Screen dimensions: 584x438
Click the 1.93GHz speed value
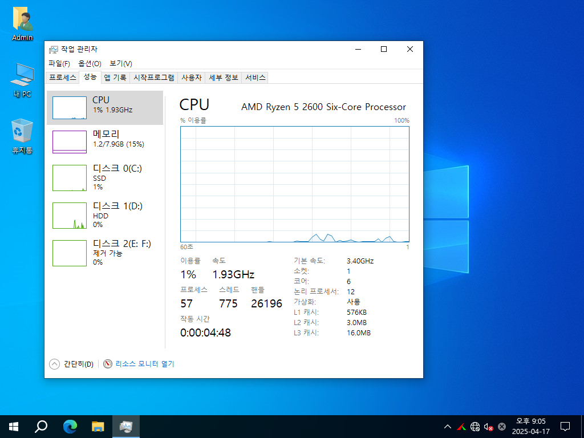[233, 274]
